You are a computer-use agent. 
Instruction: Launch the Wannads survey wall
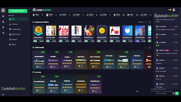[x=81, y=84]
